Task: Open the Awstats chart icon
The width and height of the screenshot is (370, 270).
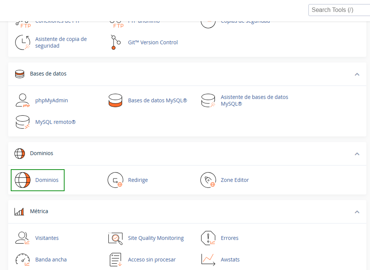Action: pyautogui.click(x=208, y=260)
